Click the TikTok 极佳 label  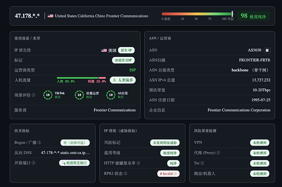tap(58, 97)
